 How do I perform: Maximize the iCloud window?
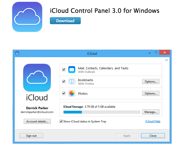[x=156, y=52]
